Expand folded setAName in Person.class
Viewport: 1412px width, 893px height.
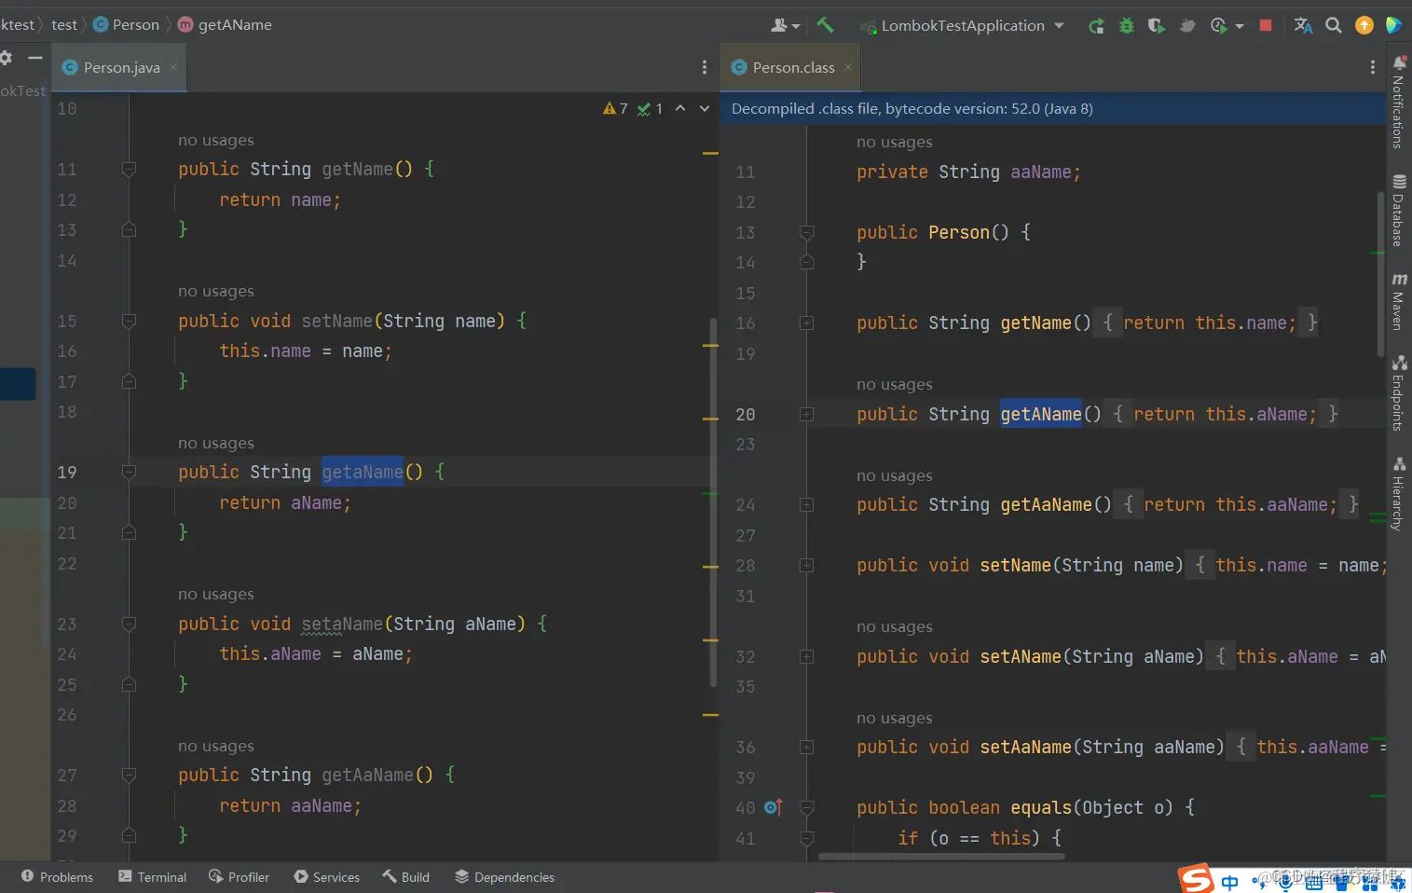[807, 657]
